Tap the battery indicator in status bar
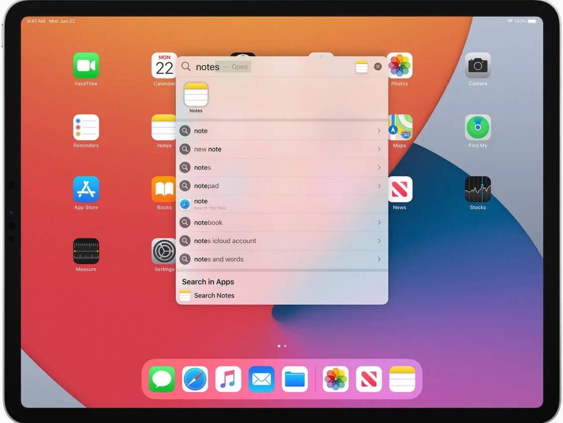The image size is (563, 423). 532,21
